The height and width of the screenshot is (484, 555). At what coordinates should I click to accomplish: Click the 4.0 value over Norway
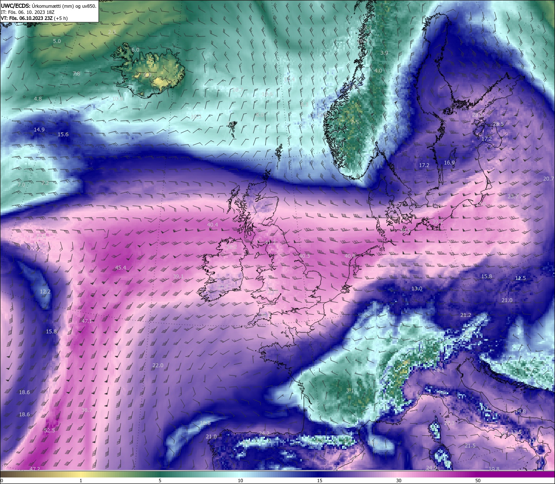378,71
